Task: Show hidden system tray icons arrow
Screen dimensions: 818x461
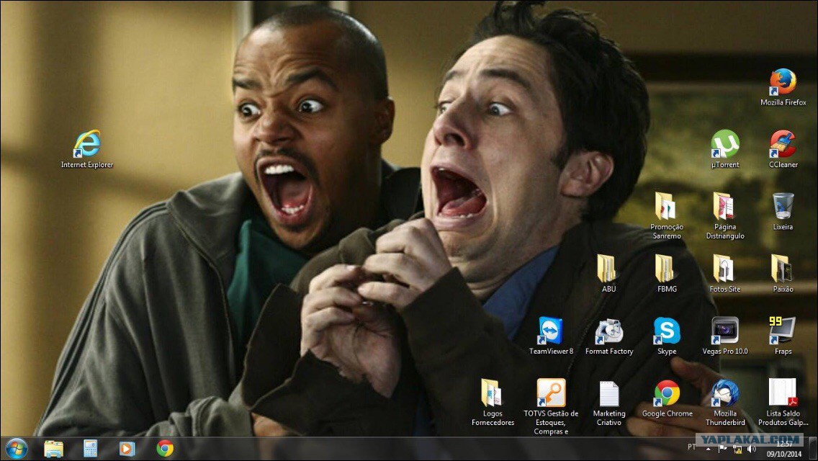Action: click(708, 448)
